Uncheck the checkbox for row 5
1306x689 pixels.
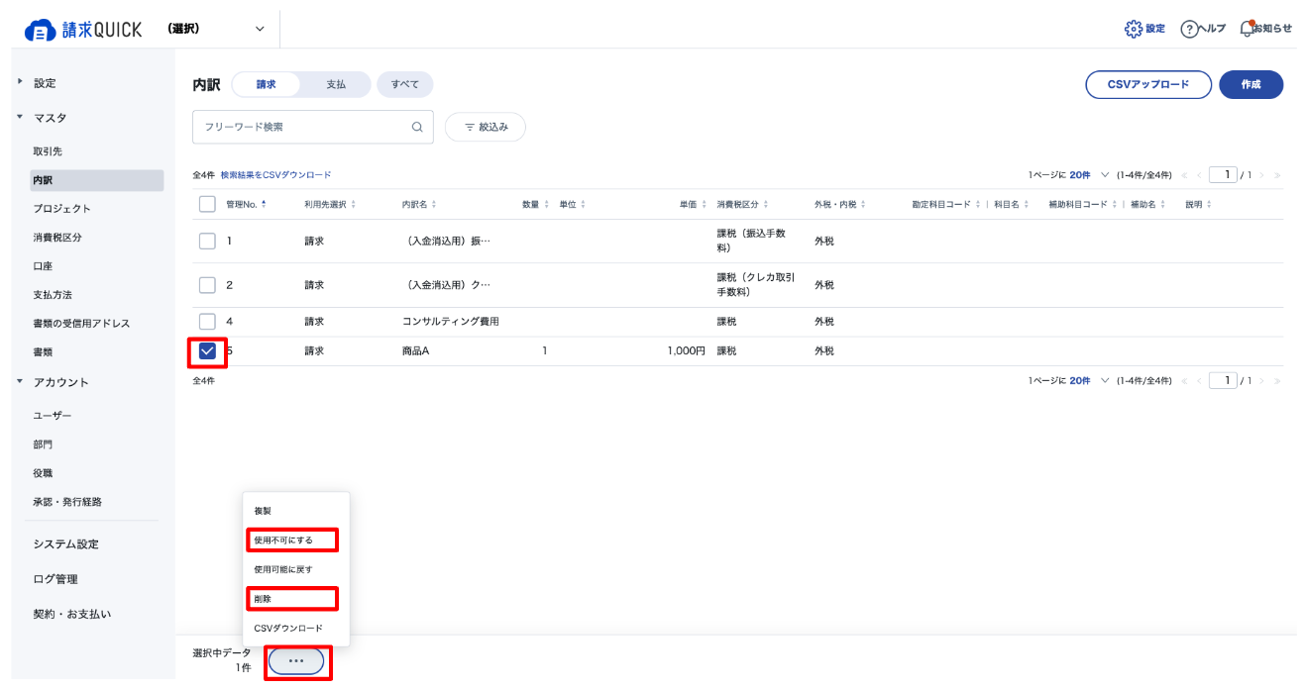(207, 350)
